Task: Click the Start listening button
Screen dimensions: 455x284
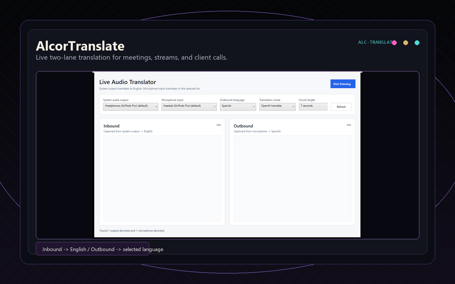Action: pos(343,84)
